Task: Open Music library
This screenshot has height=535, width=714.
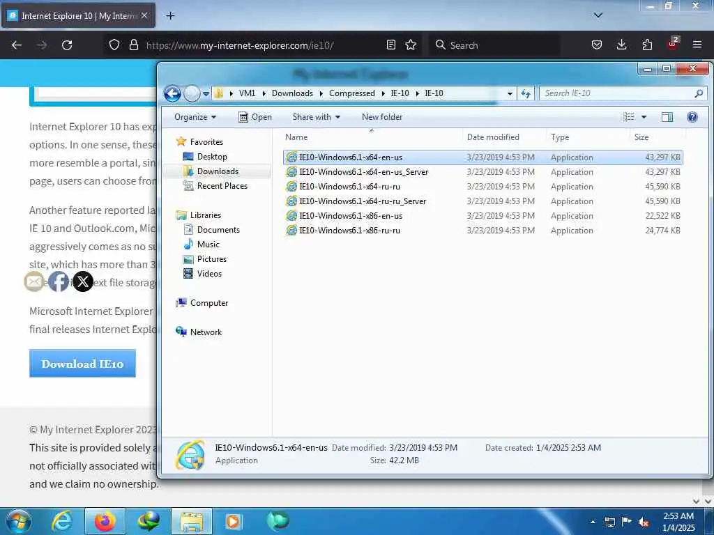Action: click(x=208, y=245)
